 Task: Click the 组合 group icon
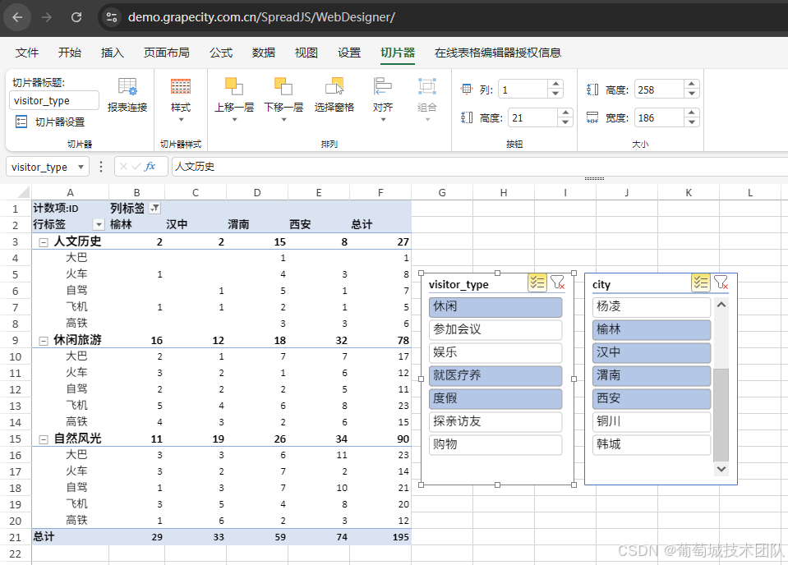tap(426, 86)
